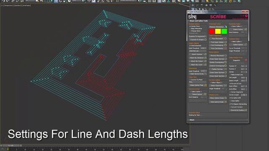Screen dimensions: 269x151
Task: Click the pink ShapeDot icon button
Action: [x=246, y=60]
